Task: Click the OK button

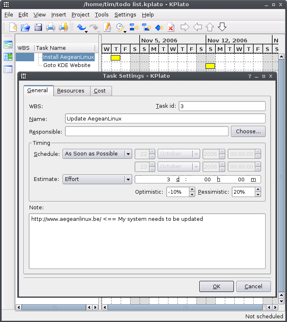Action: click(x=217, y=287)
